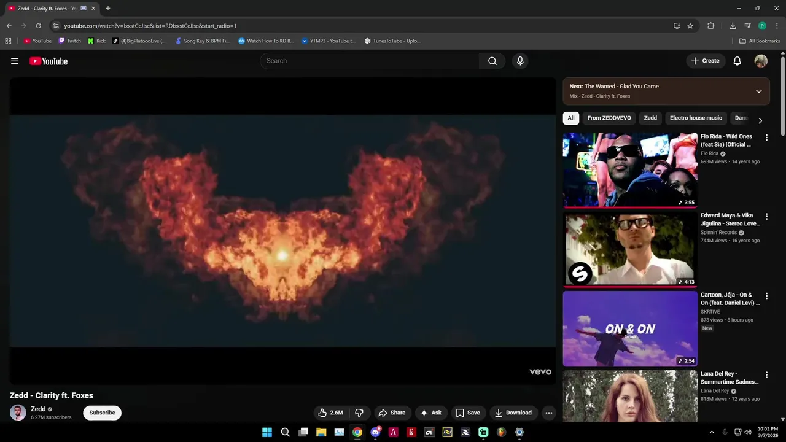Open options for Lana Del Rey video
This screenshot has height=442, width=786.
[x=766, y=374]
